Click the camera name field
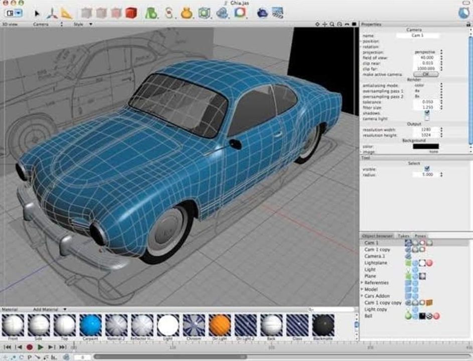 coord(417,36)
